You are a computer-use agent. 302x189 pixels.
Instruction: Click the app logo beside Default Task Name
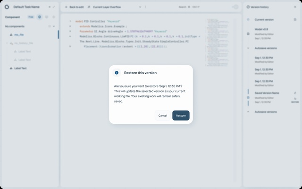tap(7, 7)
